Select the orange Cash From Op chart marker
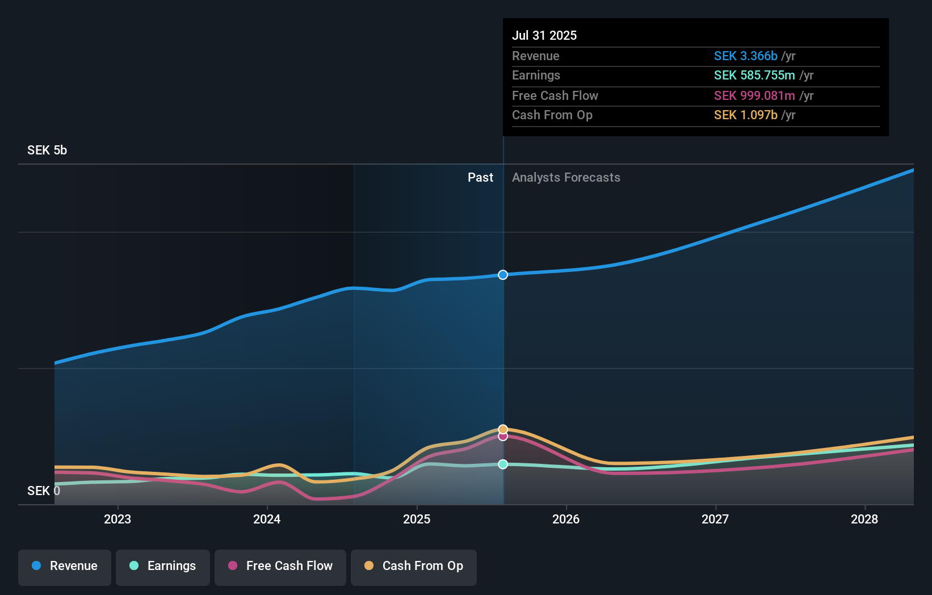The width and height of the screenshot is (932, 595). tap(502, 429)
